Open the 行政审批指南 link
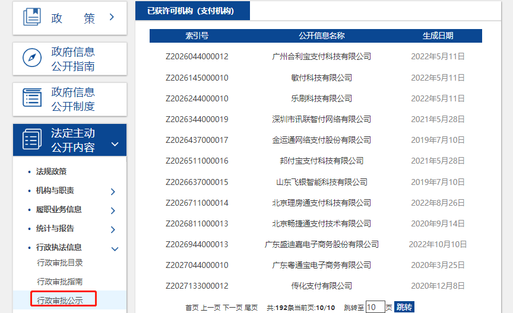Image resolution: width=513 pixels, height=313 pixels. point(60,282)
